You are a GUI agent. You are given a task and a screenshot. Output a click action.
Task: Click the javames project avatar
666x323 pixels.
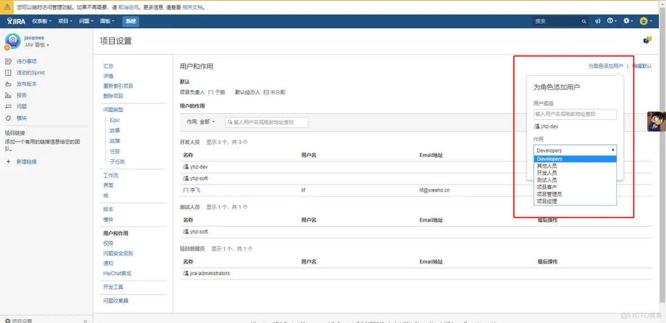point(13,42)
